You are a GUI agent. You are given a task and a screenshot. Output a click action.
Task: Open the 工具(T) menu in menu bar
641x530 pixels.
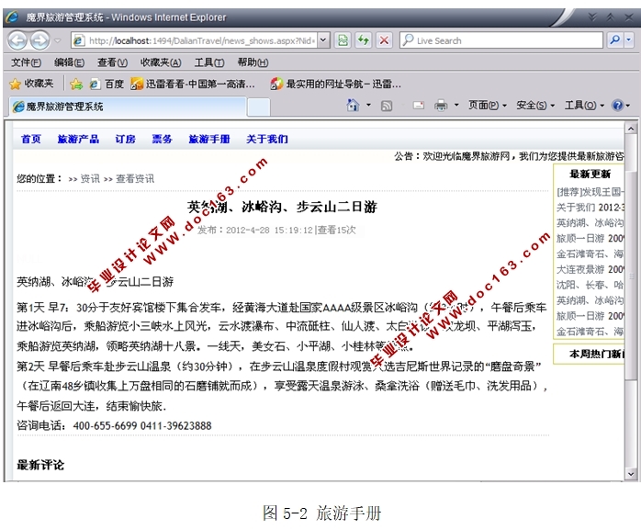pos(209,62)
